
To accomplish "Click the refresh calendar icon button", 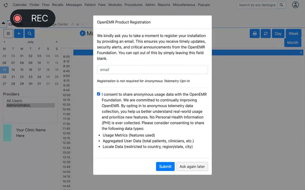I will tap(265, 34).
